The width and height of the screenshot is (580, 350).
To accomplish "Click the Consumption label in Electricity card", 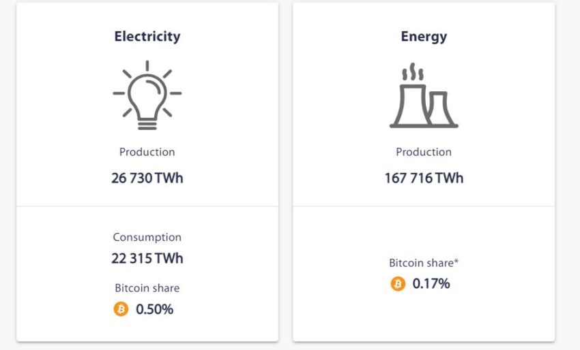I will (x=147, y=237).
